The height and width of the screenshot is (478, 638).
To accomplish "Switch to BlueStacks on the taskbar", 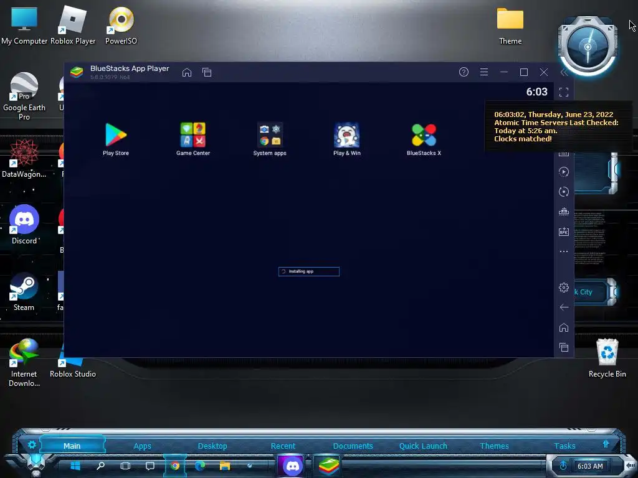I will click(x=329, y=466).
